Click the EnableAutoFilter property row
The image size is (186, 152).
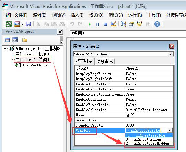[124, 84]
